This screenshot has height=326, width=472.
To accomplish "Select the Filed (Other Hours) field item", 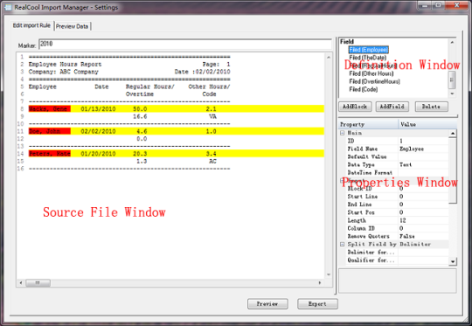I will (371, 73).
